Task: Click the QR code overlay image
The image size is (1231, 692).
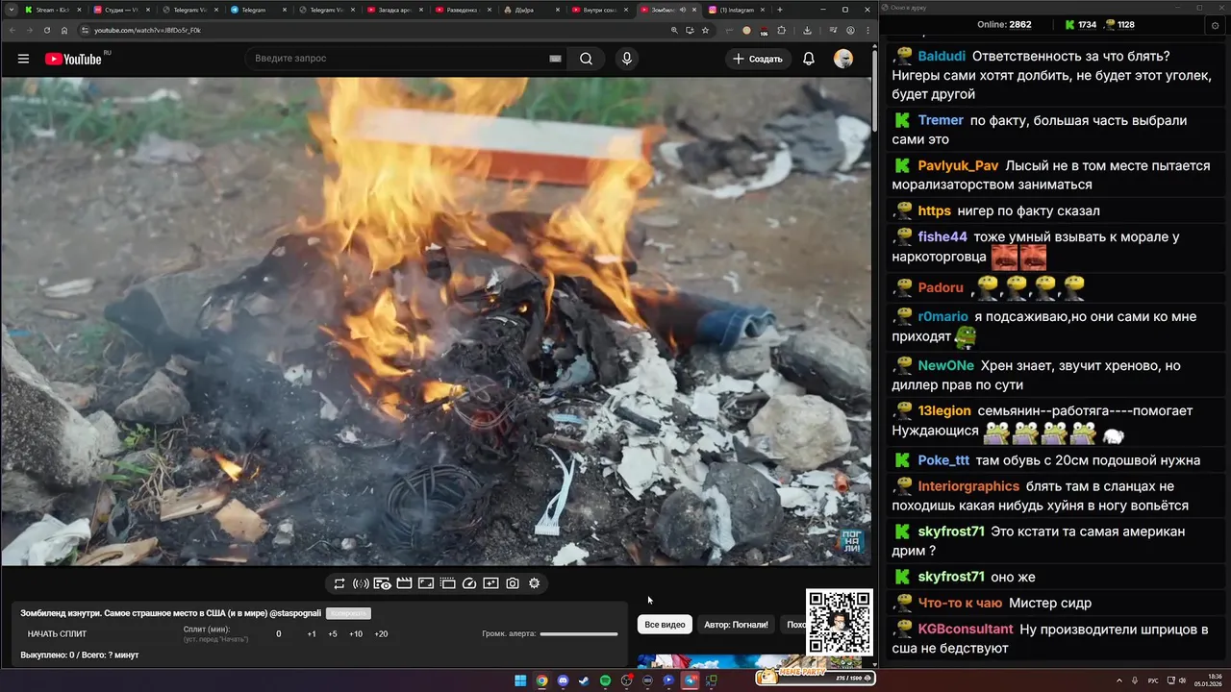Action: point(840,623)
